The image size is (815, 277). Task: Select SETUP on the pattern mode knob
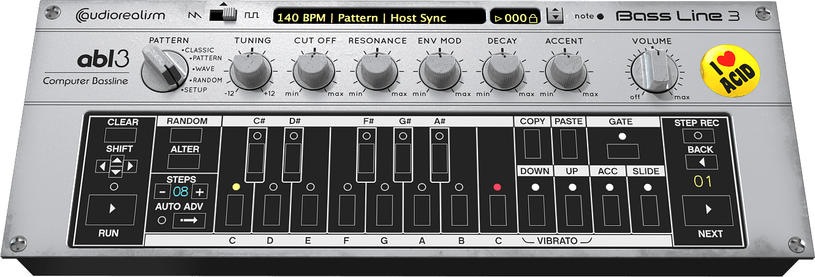[195, 90]
